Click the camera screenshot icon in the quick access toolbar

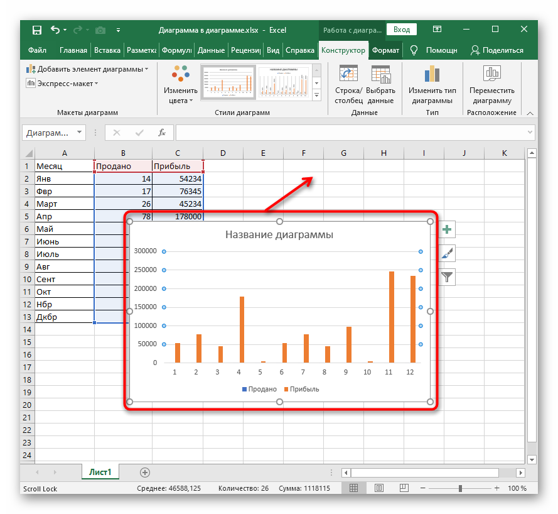click(100, 30)
